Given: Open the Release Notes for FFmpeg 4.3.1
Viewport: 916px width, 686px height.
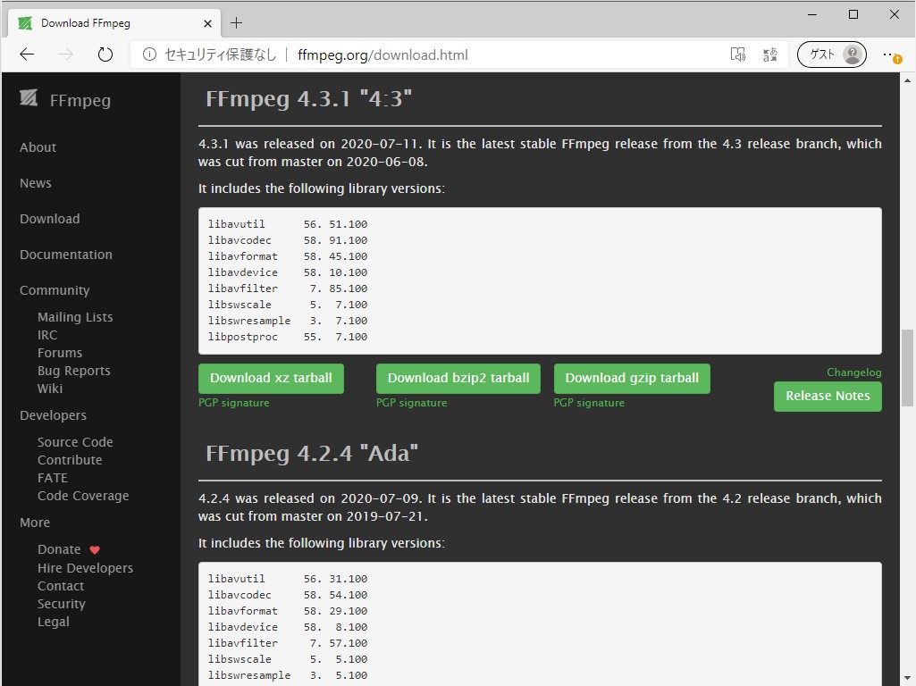Looking at the screenshot, I should 827,396.
